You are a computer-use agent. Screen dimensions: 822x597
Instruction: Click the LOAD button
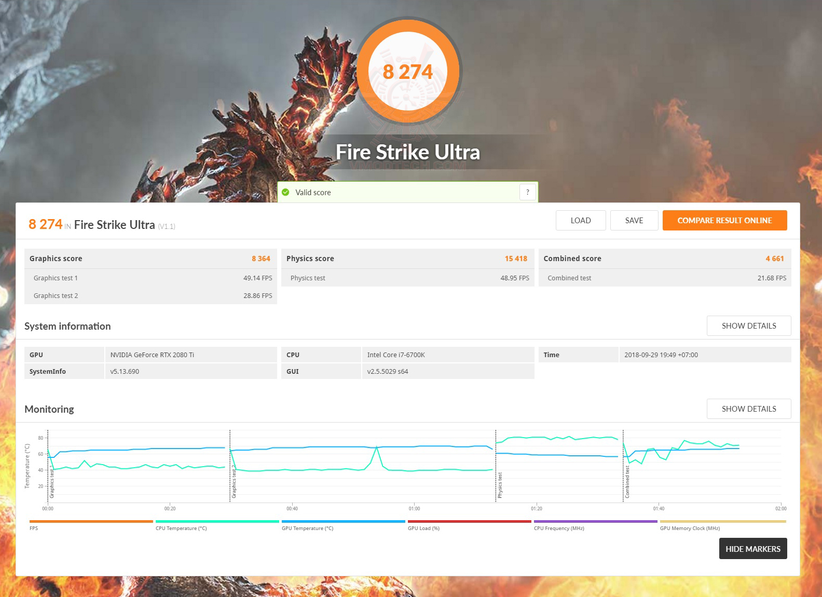coord(581,220)
